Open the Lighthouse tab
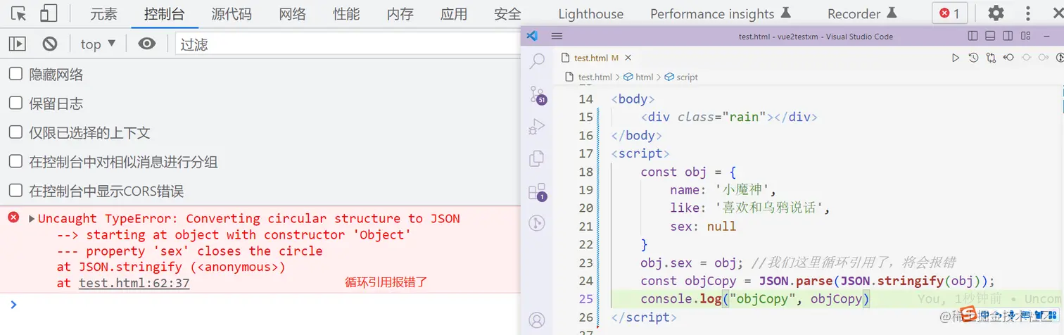The image size is (1064, 335). pos(590,13)
